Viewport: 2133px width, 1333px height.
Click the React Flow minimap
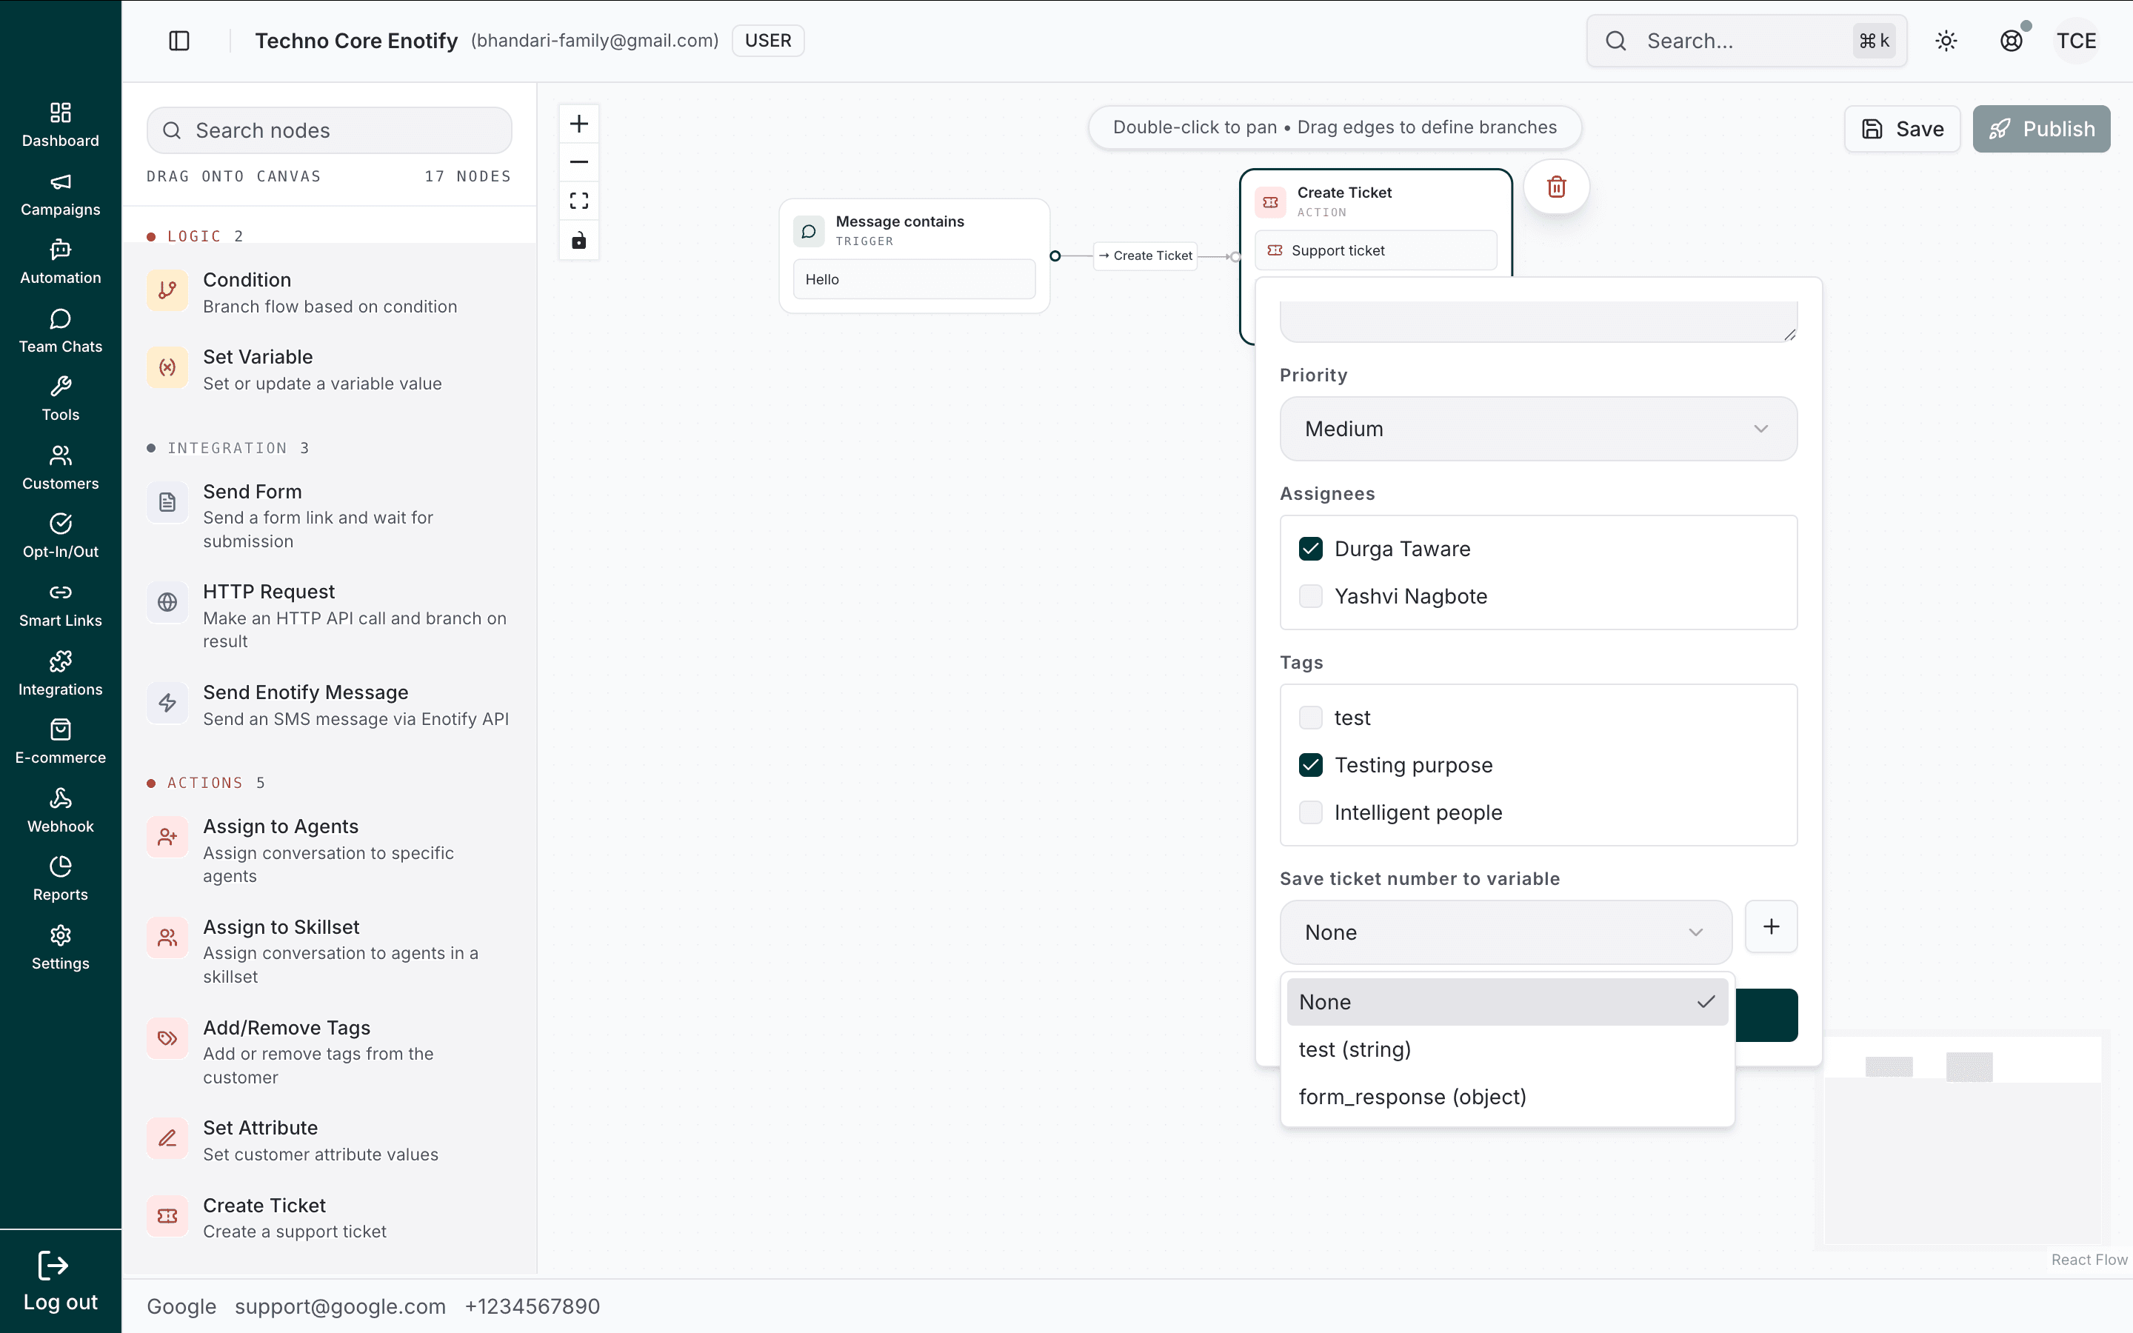tap(1962, 1139)
